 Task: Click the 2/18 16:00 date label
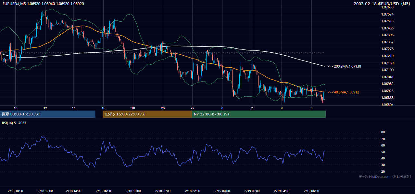click(x=104, y=191)
